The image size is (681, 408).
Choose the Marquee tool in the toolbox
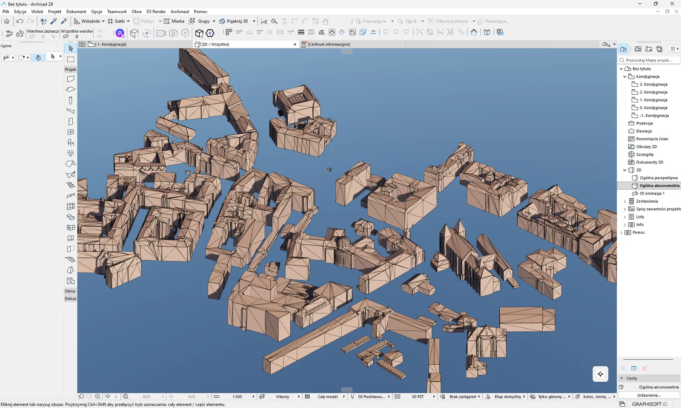point(71,59)
